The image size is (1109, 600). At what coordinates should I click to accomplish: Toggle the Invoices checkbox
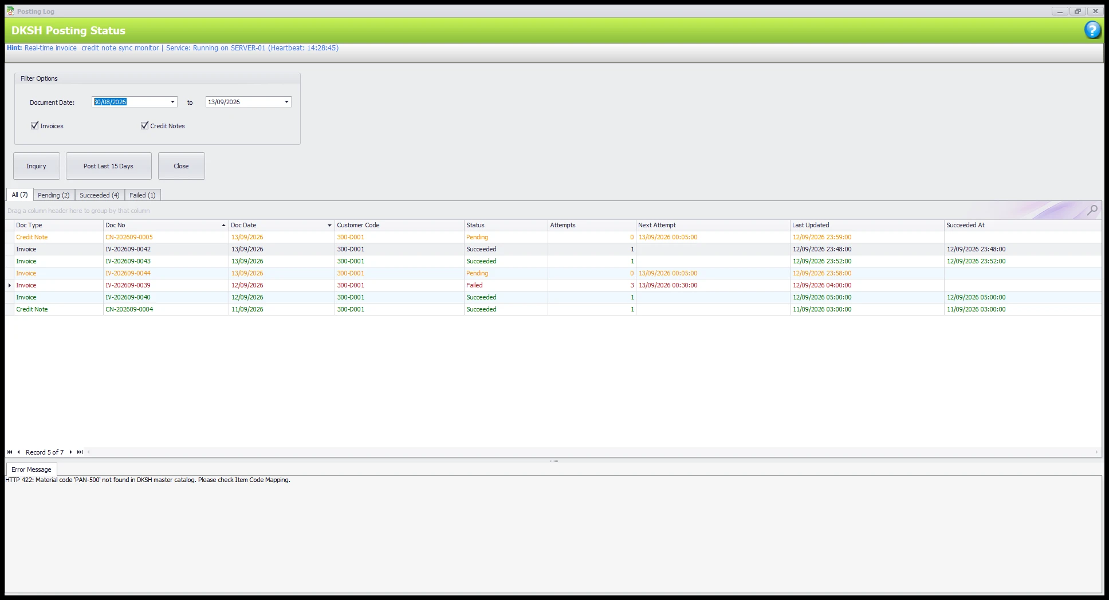click(34, 125)
